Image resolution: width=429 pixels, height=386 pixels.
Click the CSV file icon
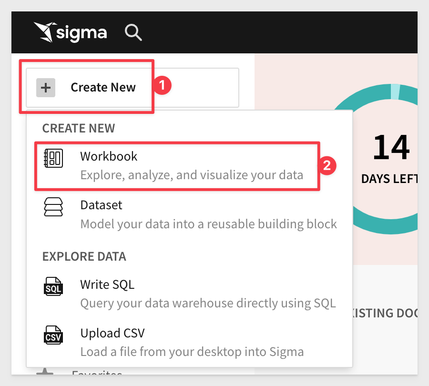(x=53, y=335)
